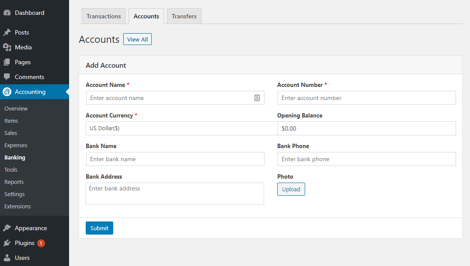Open Expenses submenu link

(x=16, y=145)
